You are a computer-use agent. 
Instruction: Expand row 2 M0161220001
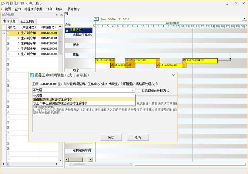pos(8,38)
